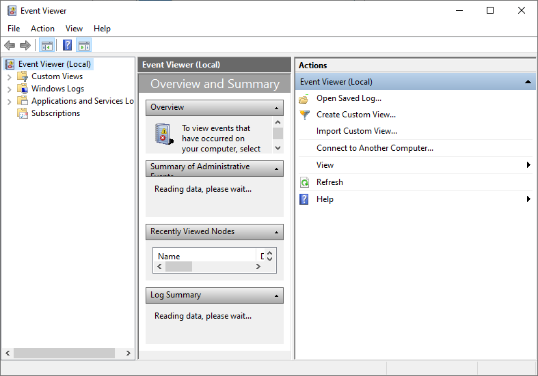Click the Back arrow toolbar icon
538x376 pixels.
point(10,45)
